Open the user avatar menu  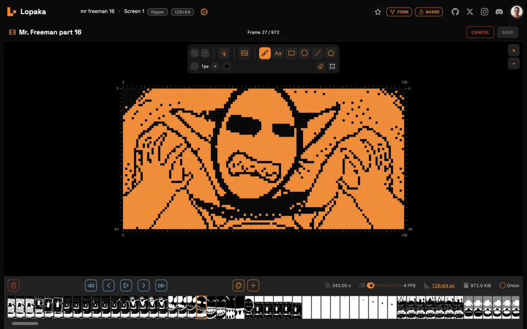coord(516,12)
